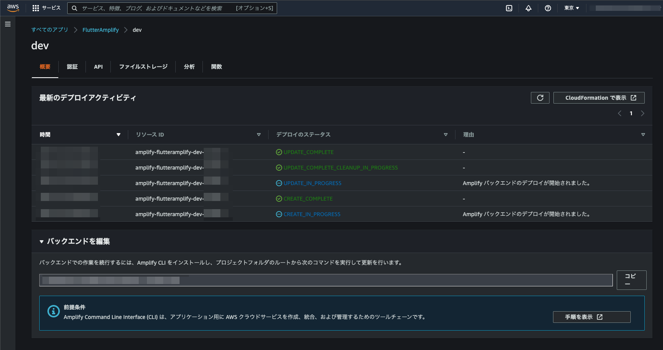Refresh the deploy activity list
This screenshot has height=350, width=663.
(540, 98)
